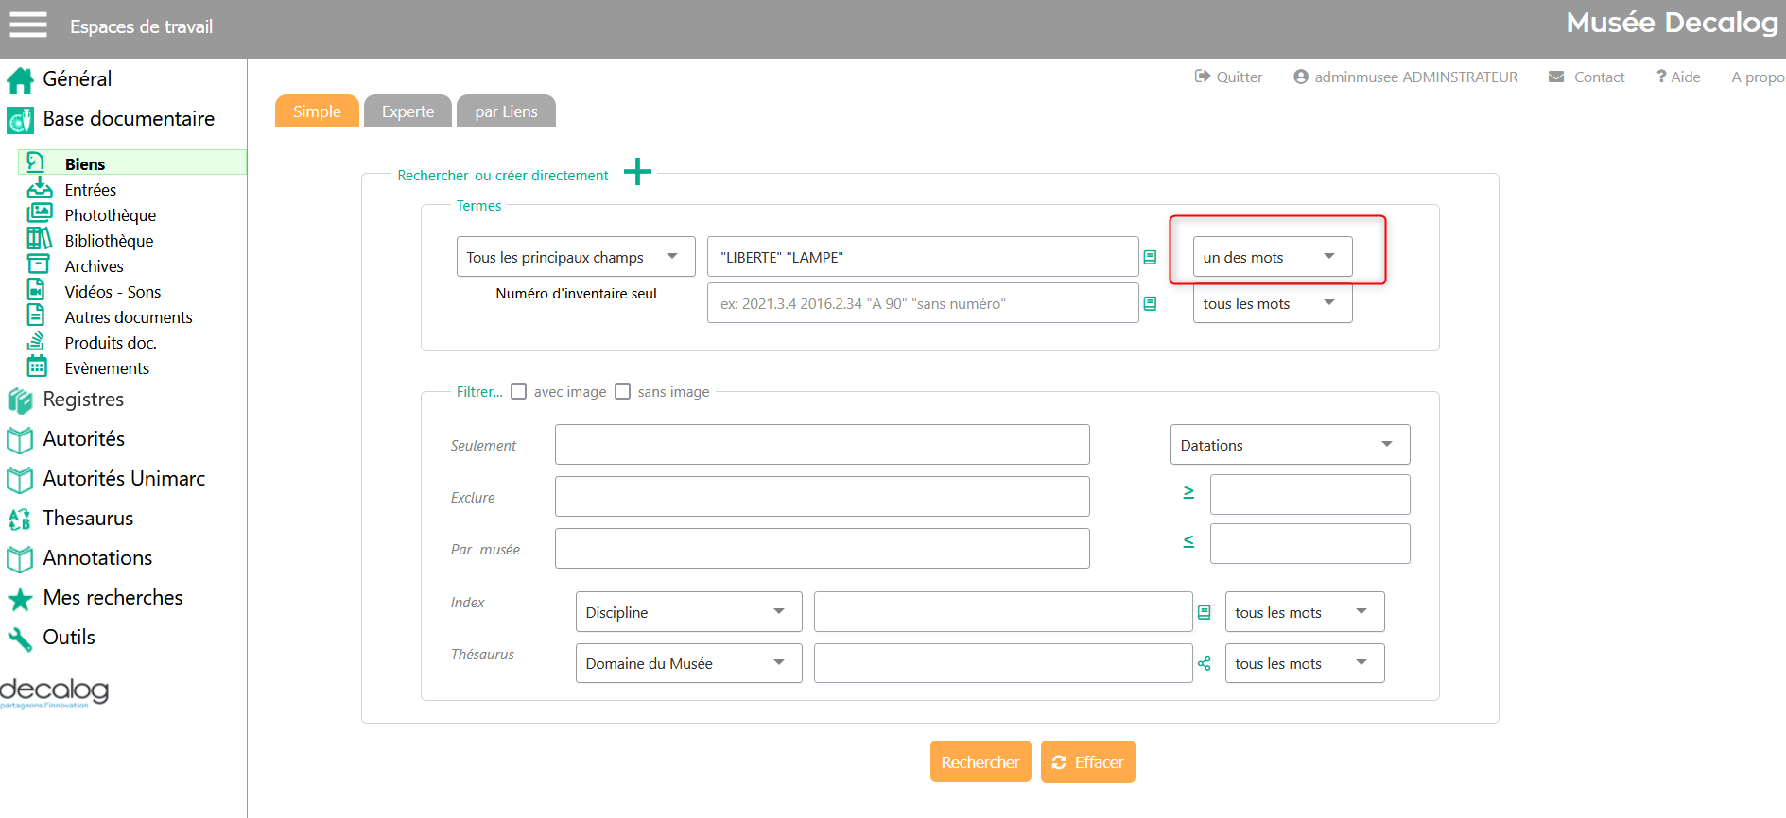Click the Base documentaire icon
This screenshot has width=1786, height=818.
(20, 120)
